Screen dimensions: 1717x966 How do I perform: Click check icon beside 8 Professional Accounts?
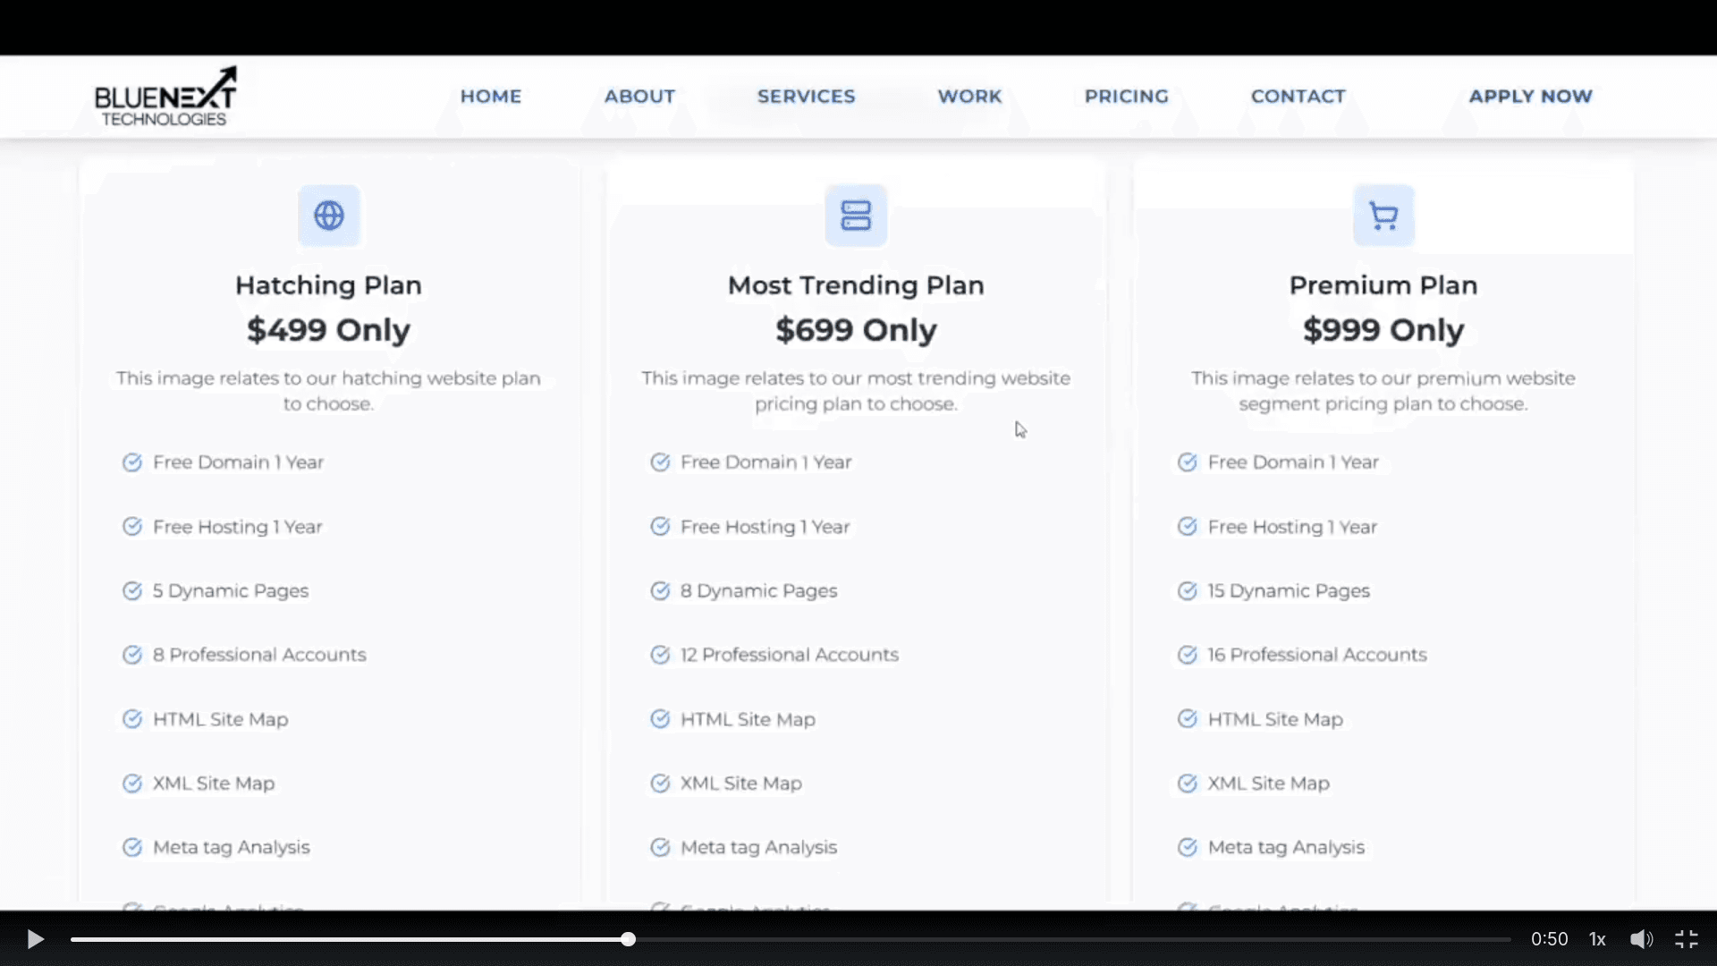click(x=132, y=655)
